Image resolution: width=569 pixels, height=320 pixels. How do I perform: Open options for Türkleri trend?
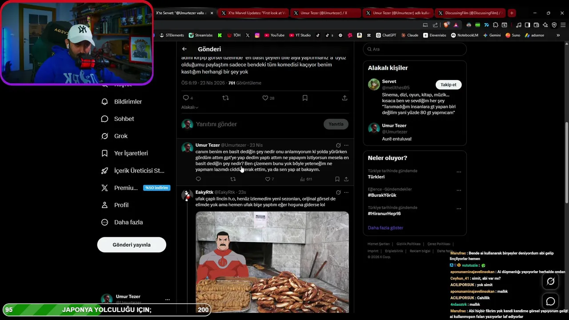pos(459,172)
